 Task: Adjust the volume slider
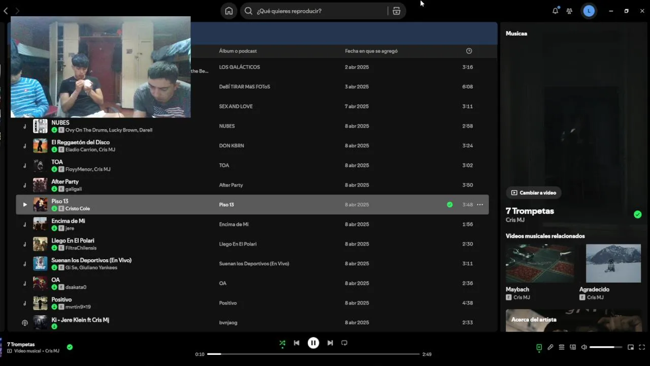click(606, 347)
